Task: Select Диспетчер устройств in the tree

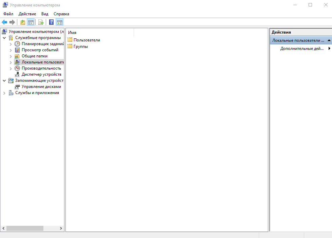Action: [x=41, y=74]
